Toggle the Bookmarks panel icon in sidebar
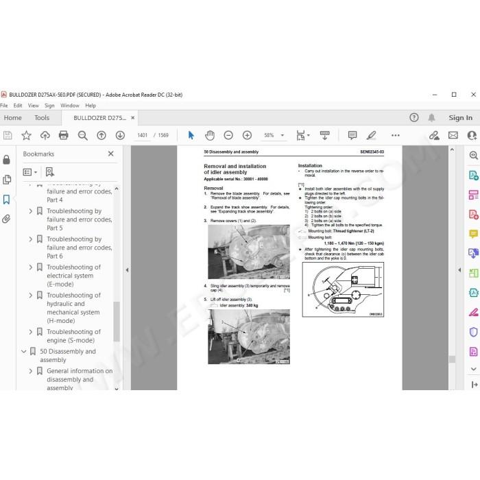 tap(6, 200)
